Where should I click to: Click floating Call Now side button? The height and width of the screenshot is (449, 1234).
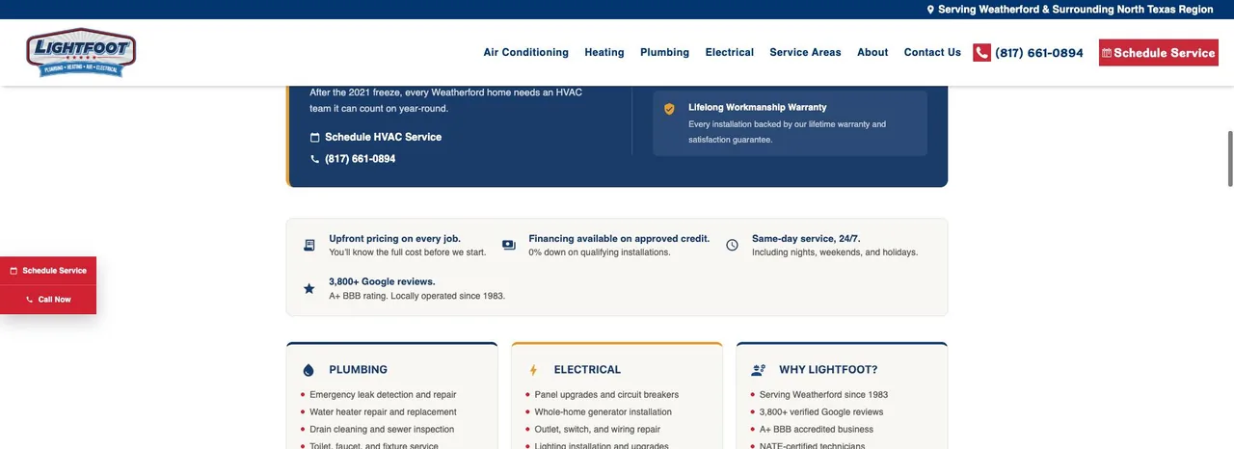tap(48, 300)
